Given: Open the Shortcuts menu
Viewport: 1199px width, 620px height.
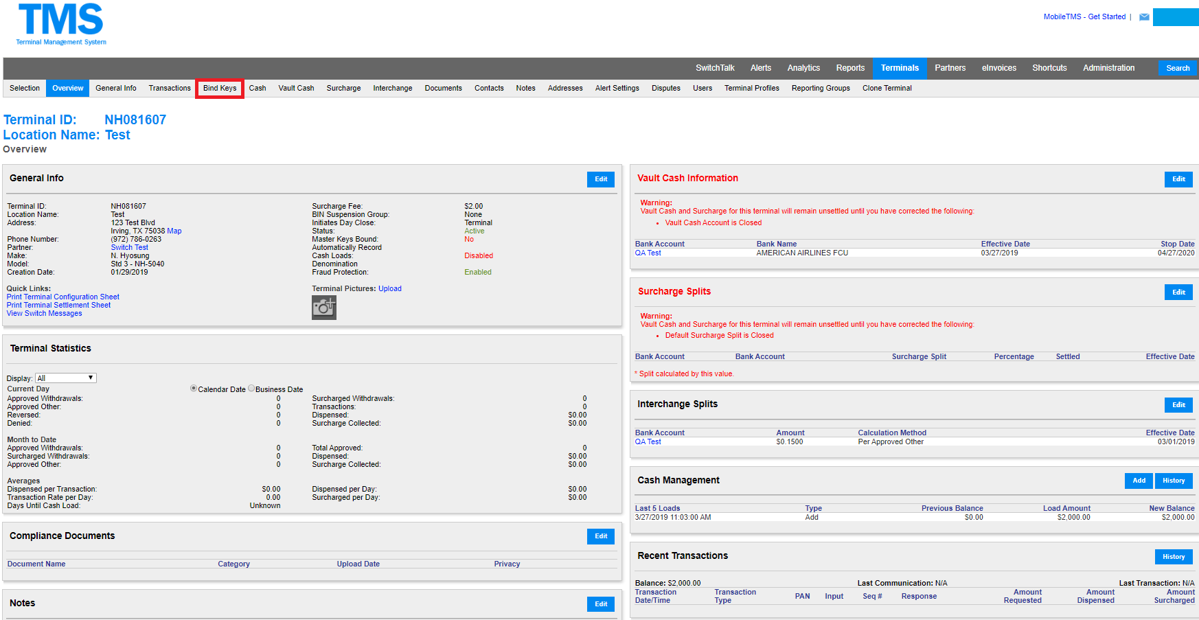Looking at the screenshot, I should click(1049, 68).
